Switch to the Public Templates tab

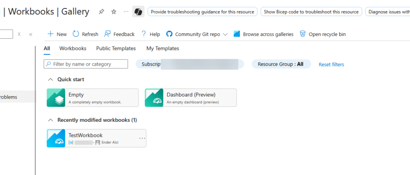116,48
